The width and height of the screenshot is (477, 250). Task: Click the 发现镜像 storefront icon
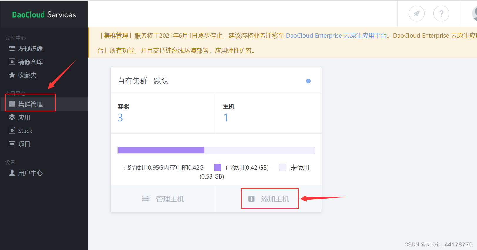click(x=12, y=49)
